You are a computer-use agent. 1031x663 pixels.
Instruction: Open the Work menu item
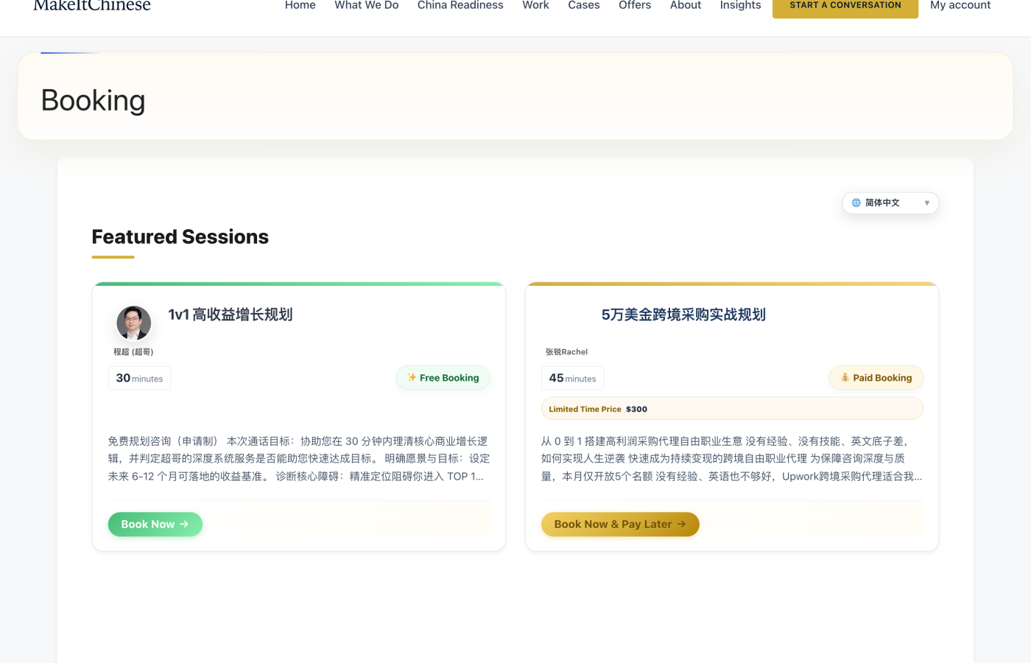535,5
